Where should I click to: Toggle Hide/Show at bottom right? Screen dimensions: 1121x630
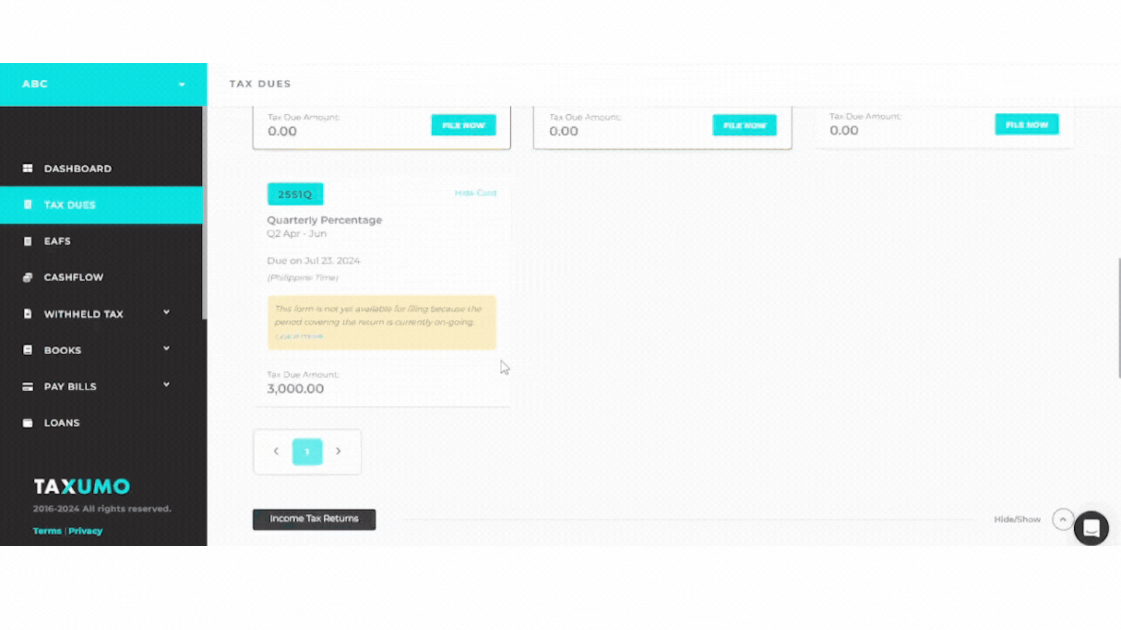pos(1017,519)
